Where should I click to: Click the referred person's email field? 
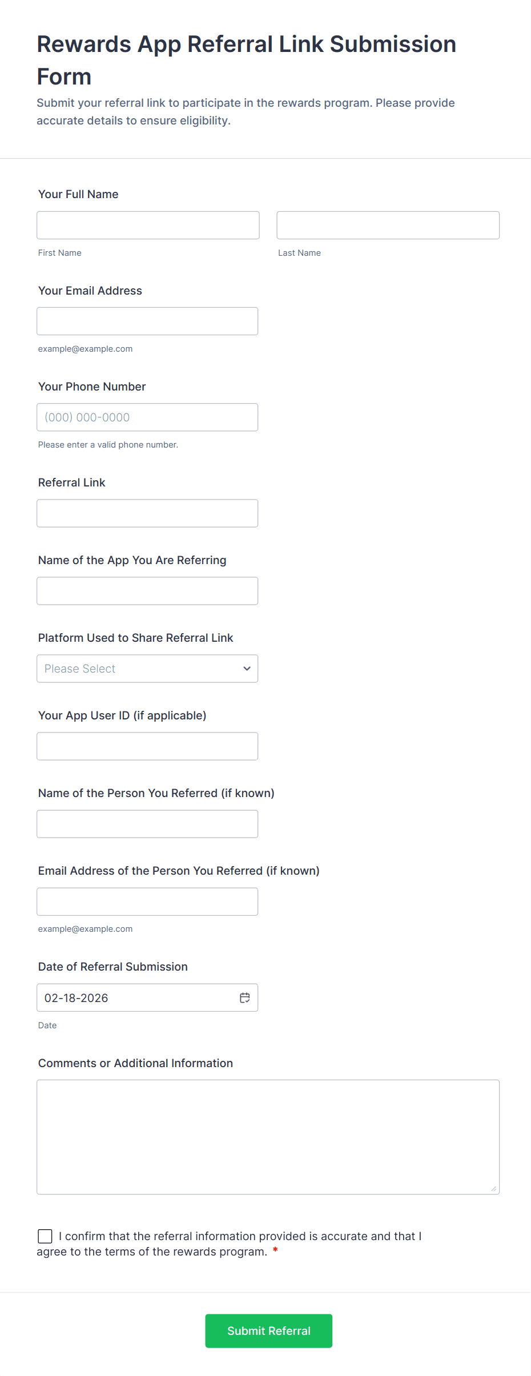(x=147, y=902)
